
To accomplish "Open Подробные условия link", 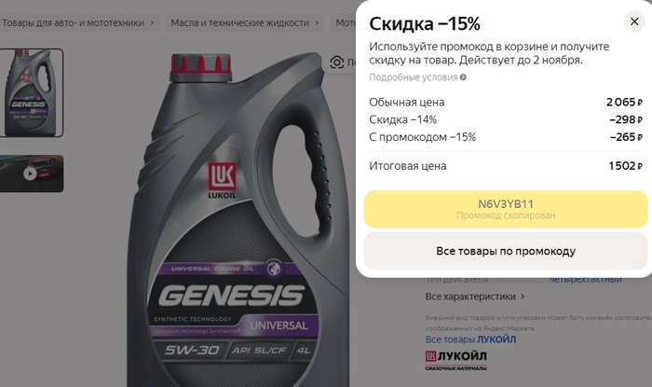I will click(x=414, y=77).
